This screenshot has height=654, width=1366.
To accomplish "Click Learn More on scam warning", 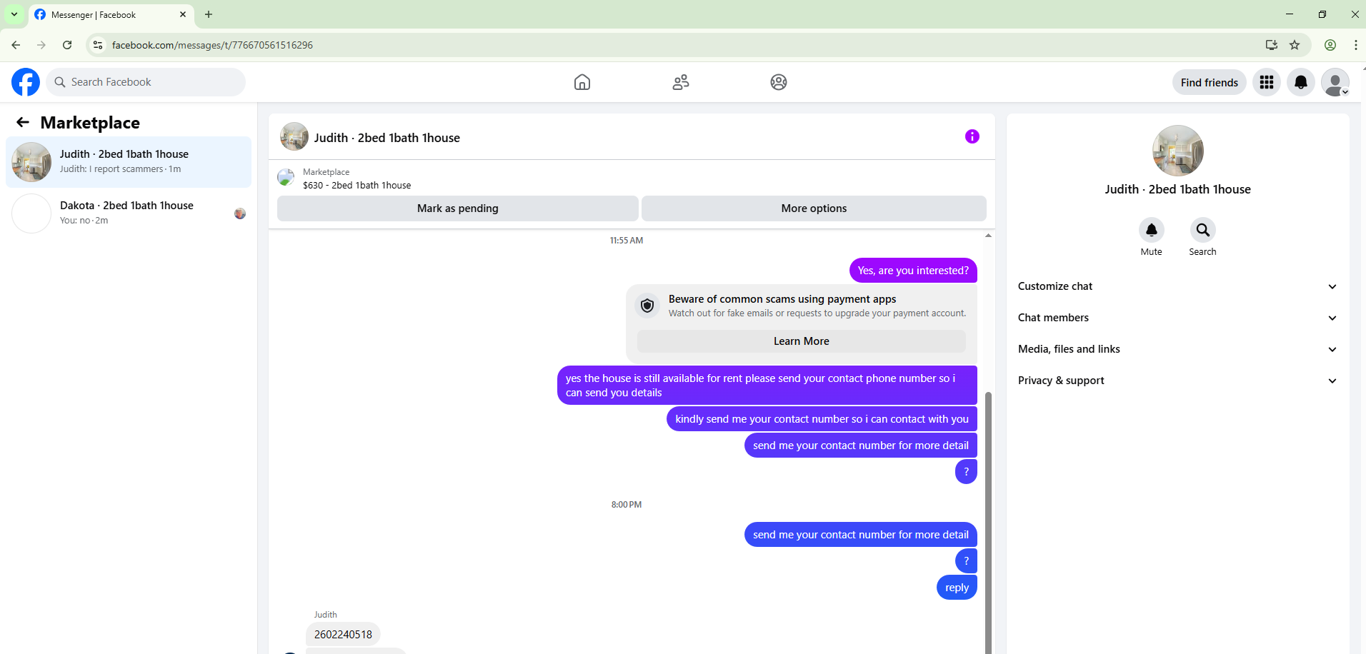I will 801,341.
